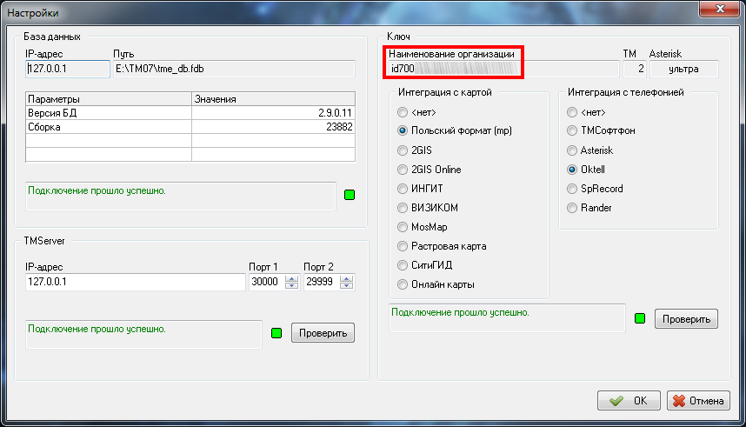Click green indicator beside right Проверить button

tap(641, 318)
